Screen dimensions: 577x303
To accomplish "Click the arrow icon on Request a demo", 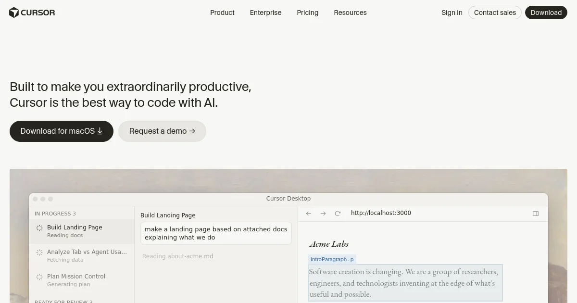I will [x=192, y=131].
